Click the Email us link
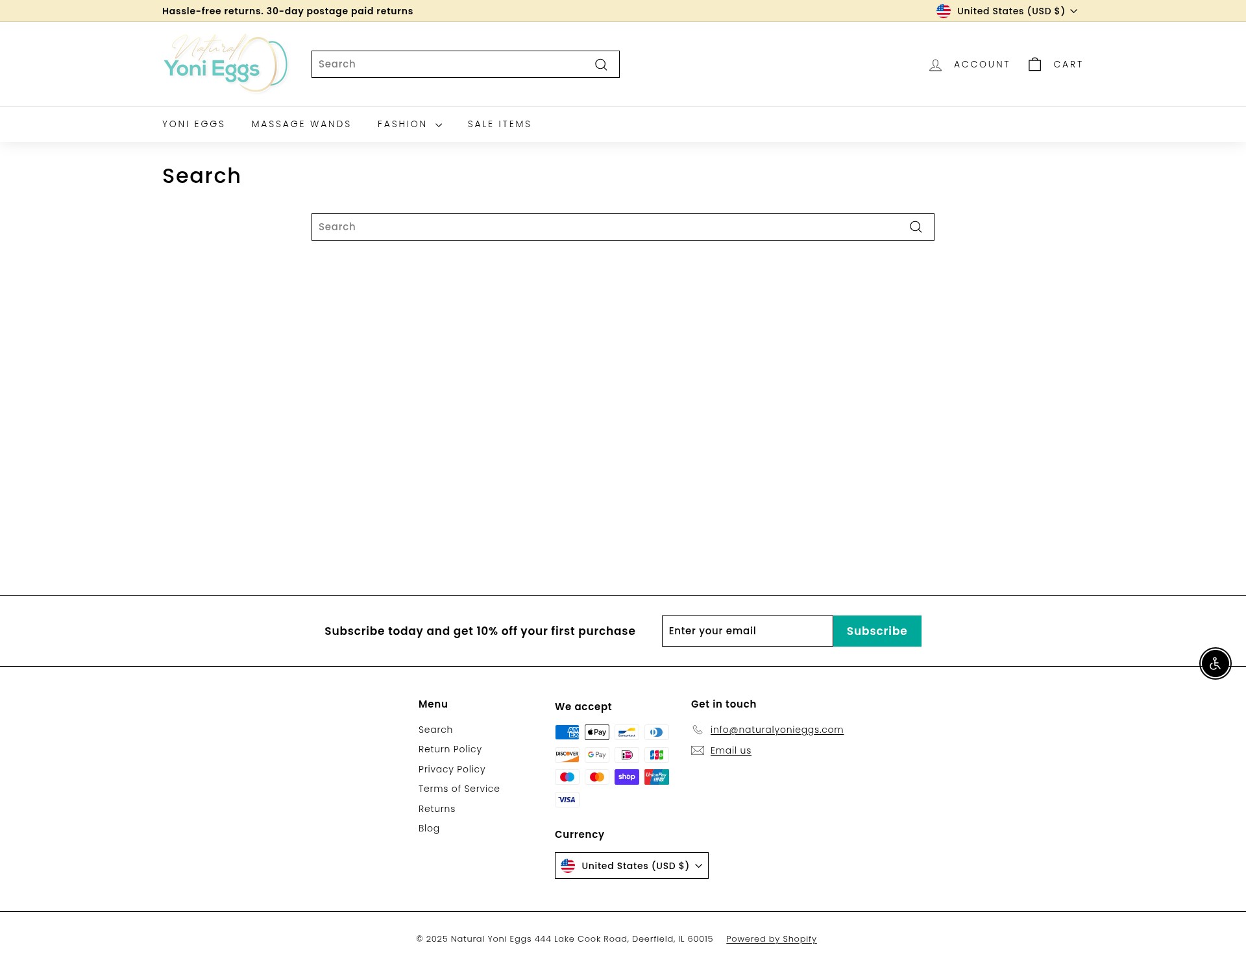 click(731, 751)
